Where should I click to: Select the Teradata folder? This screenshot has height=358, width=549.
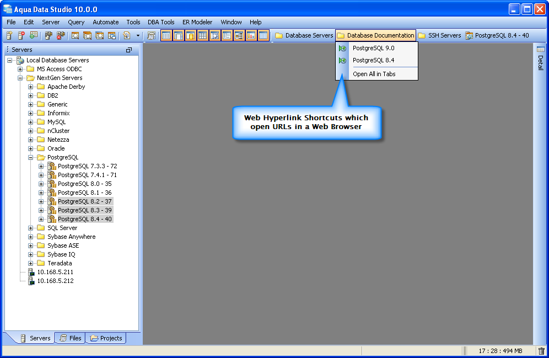pos(60,263)
